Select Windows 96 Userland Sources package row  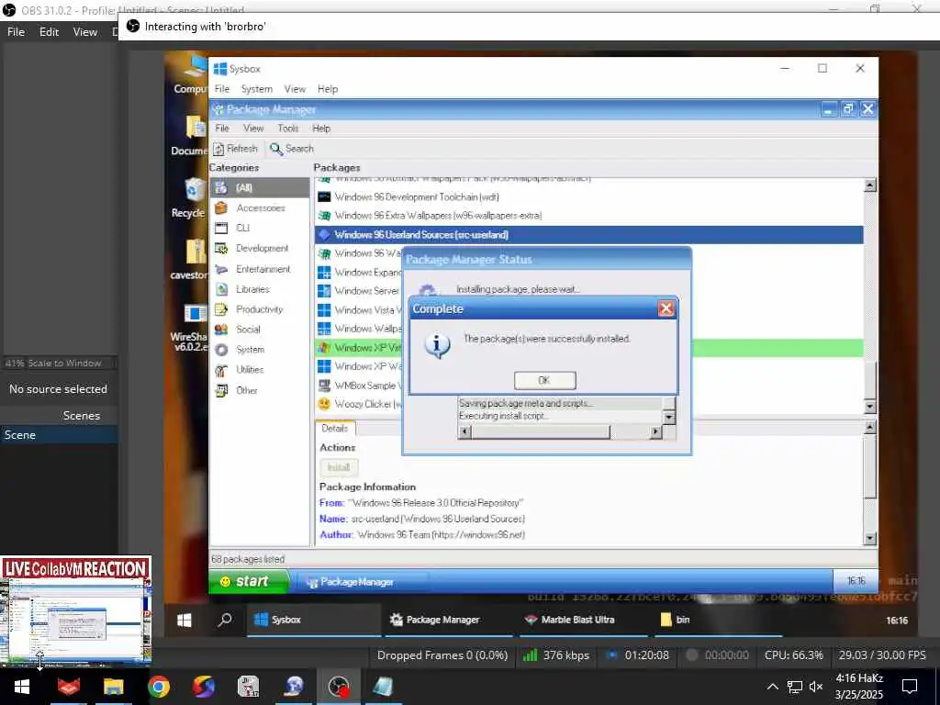click(588, 234)
